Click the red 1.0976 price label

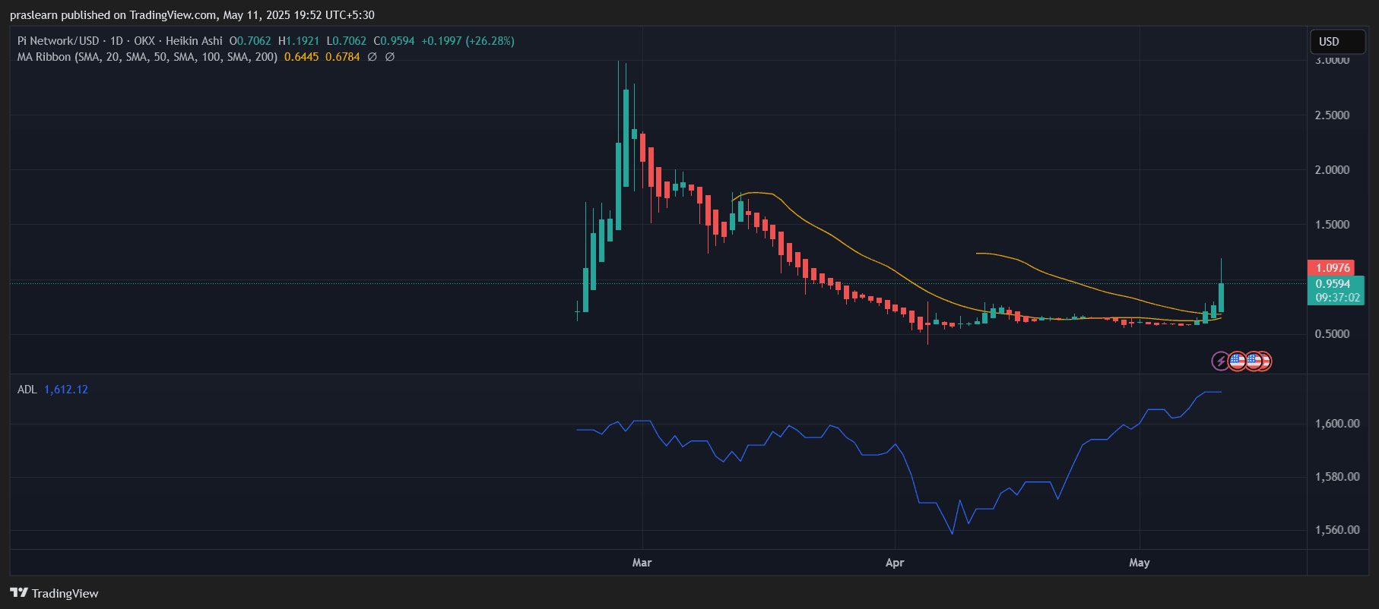pyautogui.click(x=1333, y=268)
